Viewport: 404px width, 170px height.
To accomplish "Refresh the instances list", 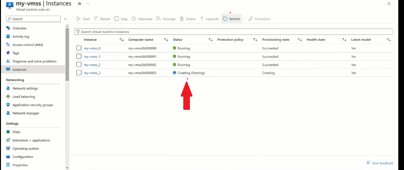I will [231, 19].
